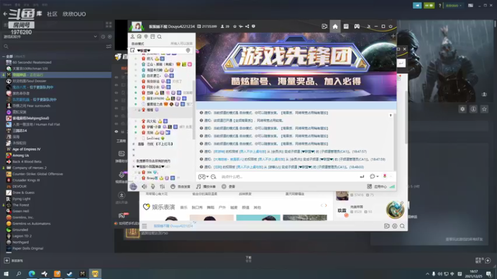
Task: Click the Steam library search field
Action: click(x=54, y=46)
